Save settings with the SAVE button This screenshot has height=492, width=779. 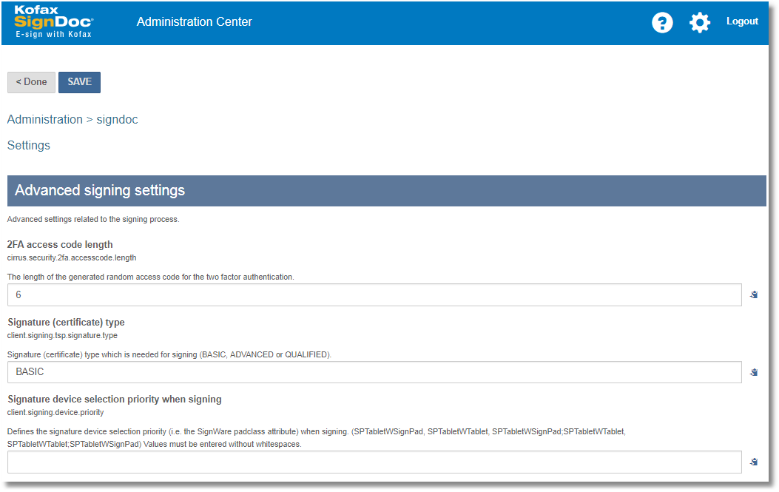coord(79,82)
